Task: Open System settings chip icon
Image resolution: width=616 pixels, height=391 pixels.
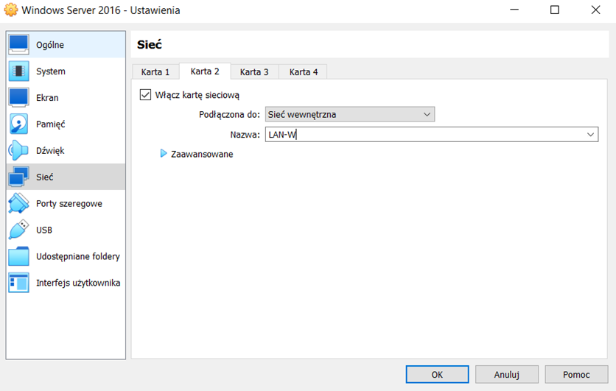Action: pyautogui.click(x=18, y=71)
